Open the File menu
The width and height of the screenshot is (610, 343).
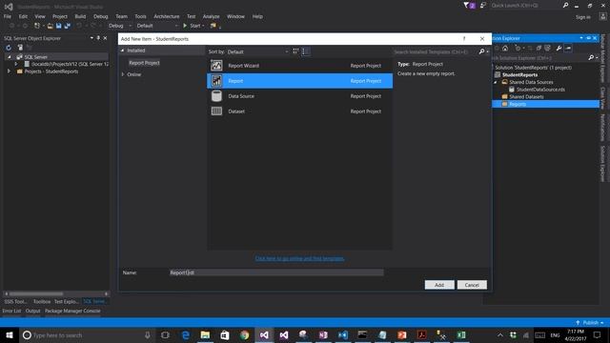pos(8,16)
